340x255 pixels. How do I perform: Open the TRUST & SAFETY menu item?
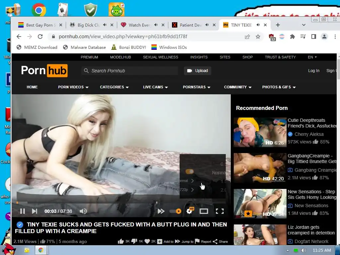tap(280, 57)
